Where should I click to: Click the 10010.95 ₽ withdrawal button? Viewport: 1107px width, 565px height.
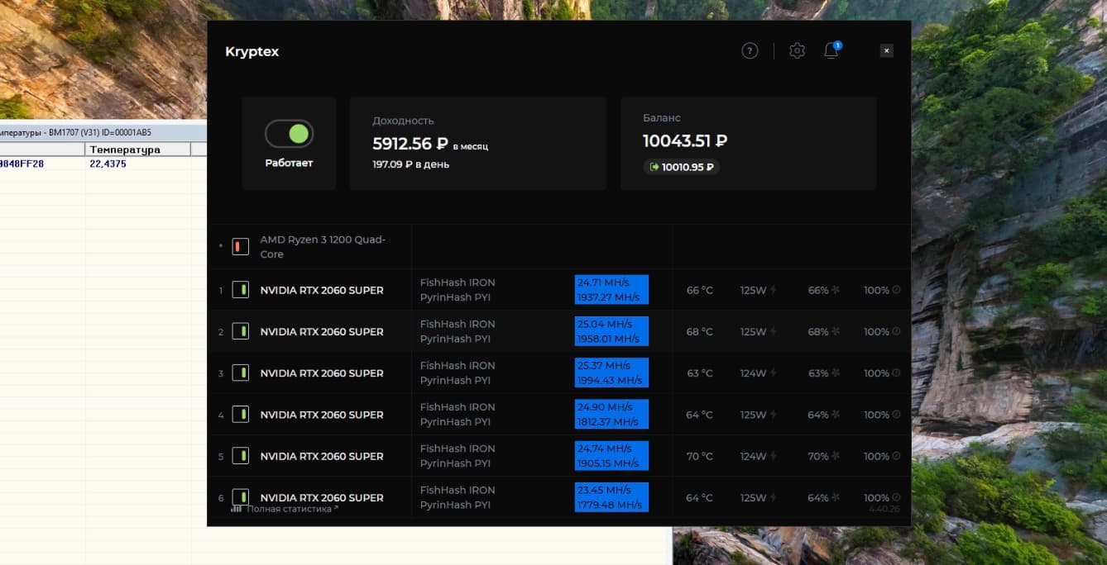[681, 167]
